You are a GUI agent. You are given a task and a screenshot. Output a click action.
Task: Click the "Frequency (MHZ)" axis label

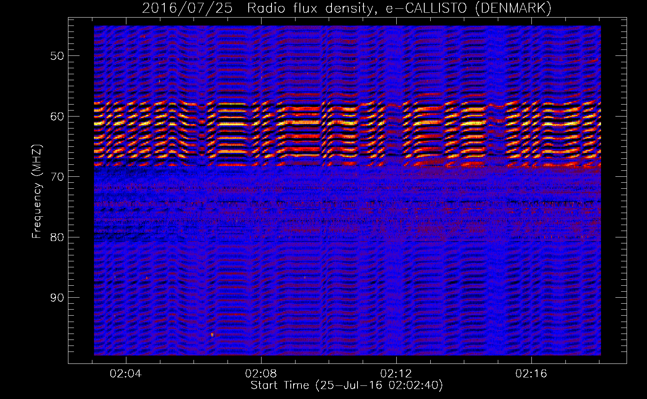click(37, 192)
